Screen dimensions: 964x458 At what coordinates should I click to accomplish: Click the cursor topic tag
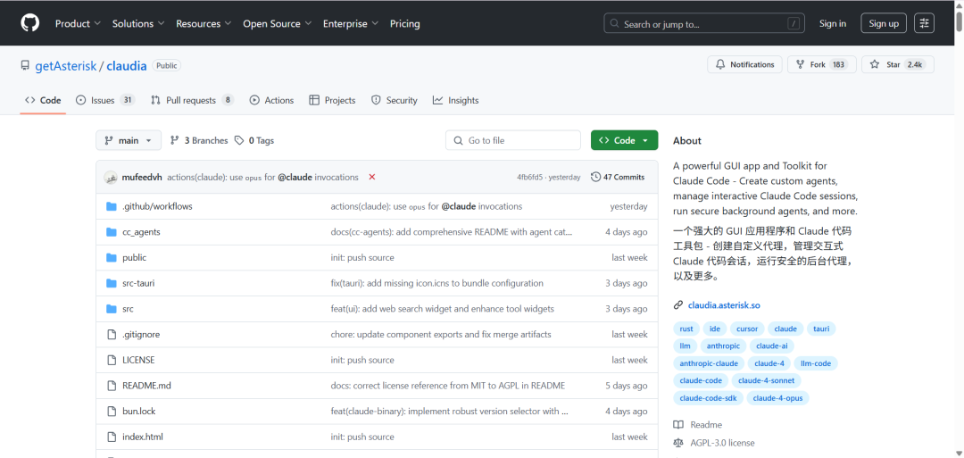(x=747, y=329)
